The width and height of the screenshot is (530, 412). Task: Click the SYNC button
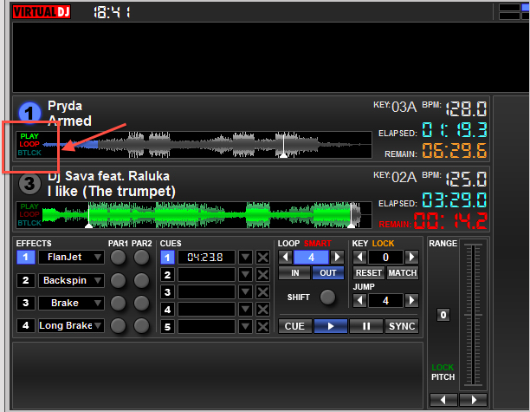[402, 326]
